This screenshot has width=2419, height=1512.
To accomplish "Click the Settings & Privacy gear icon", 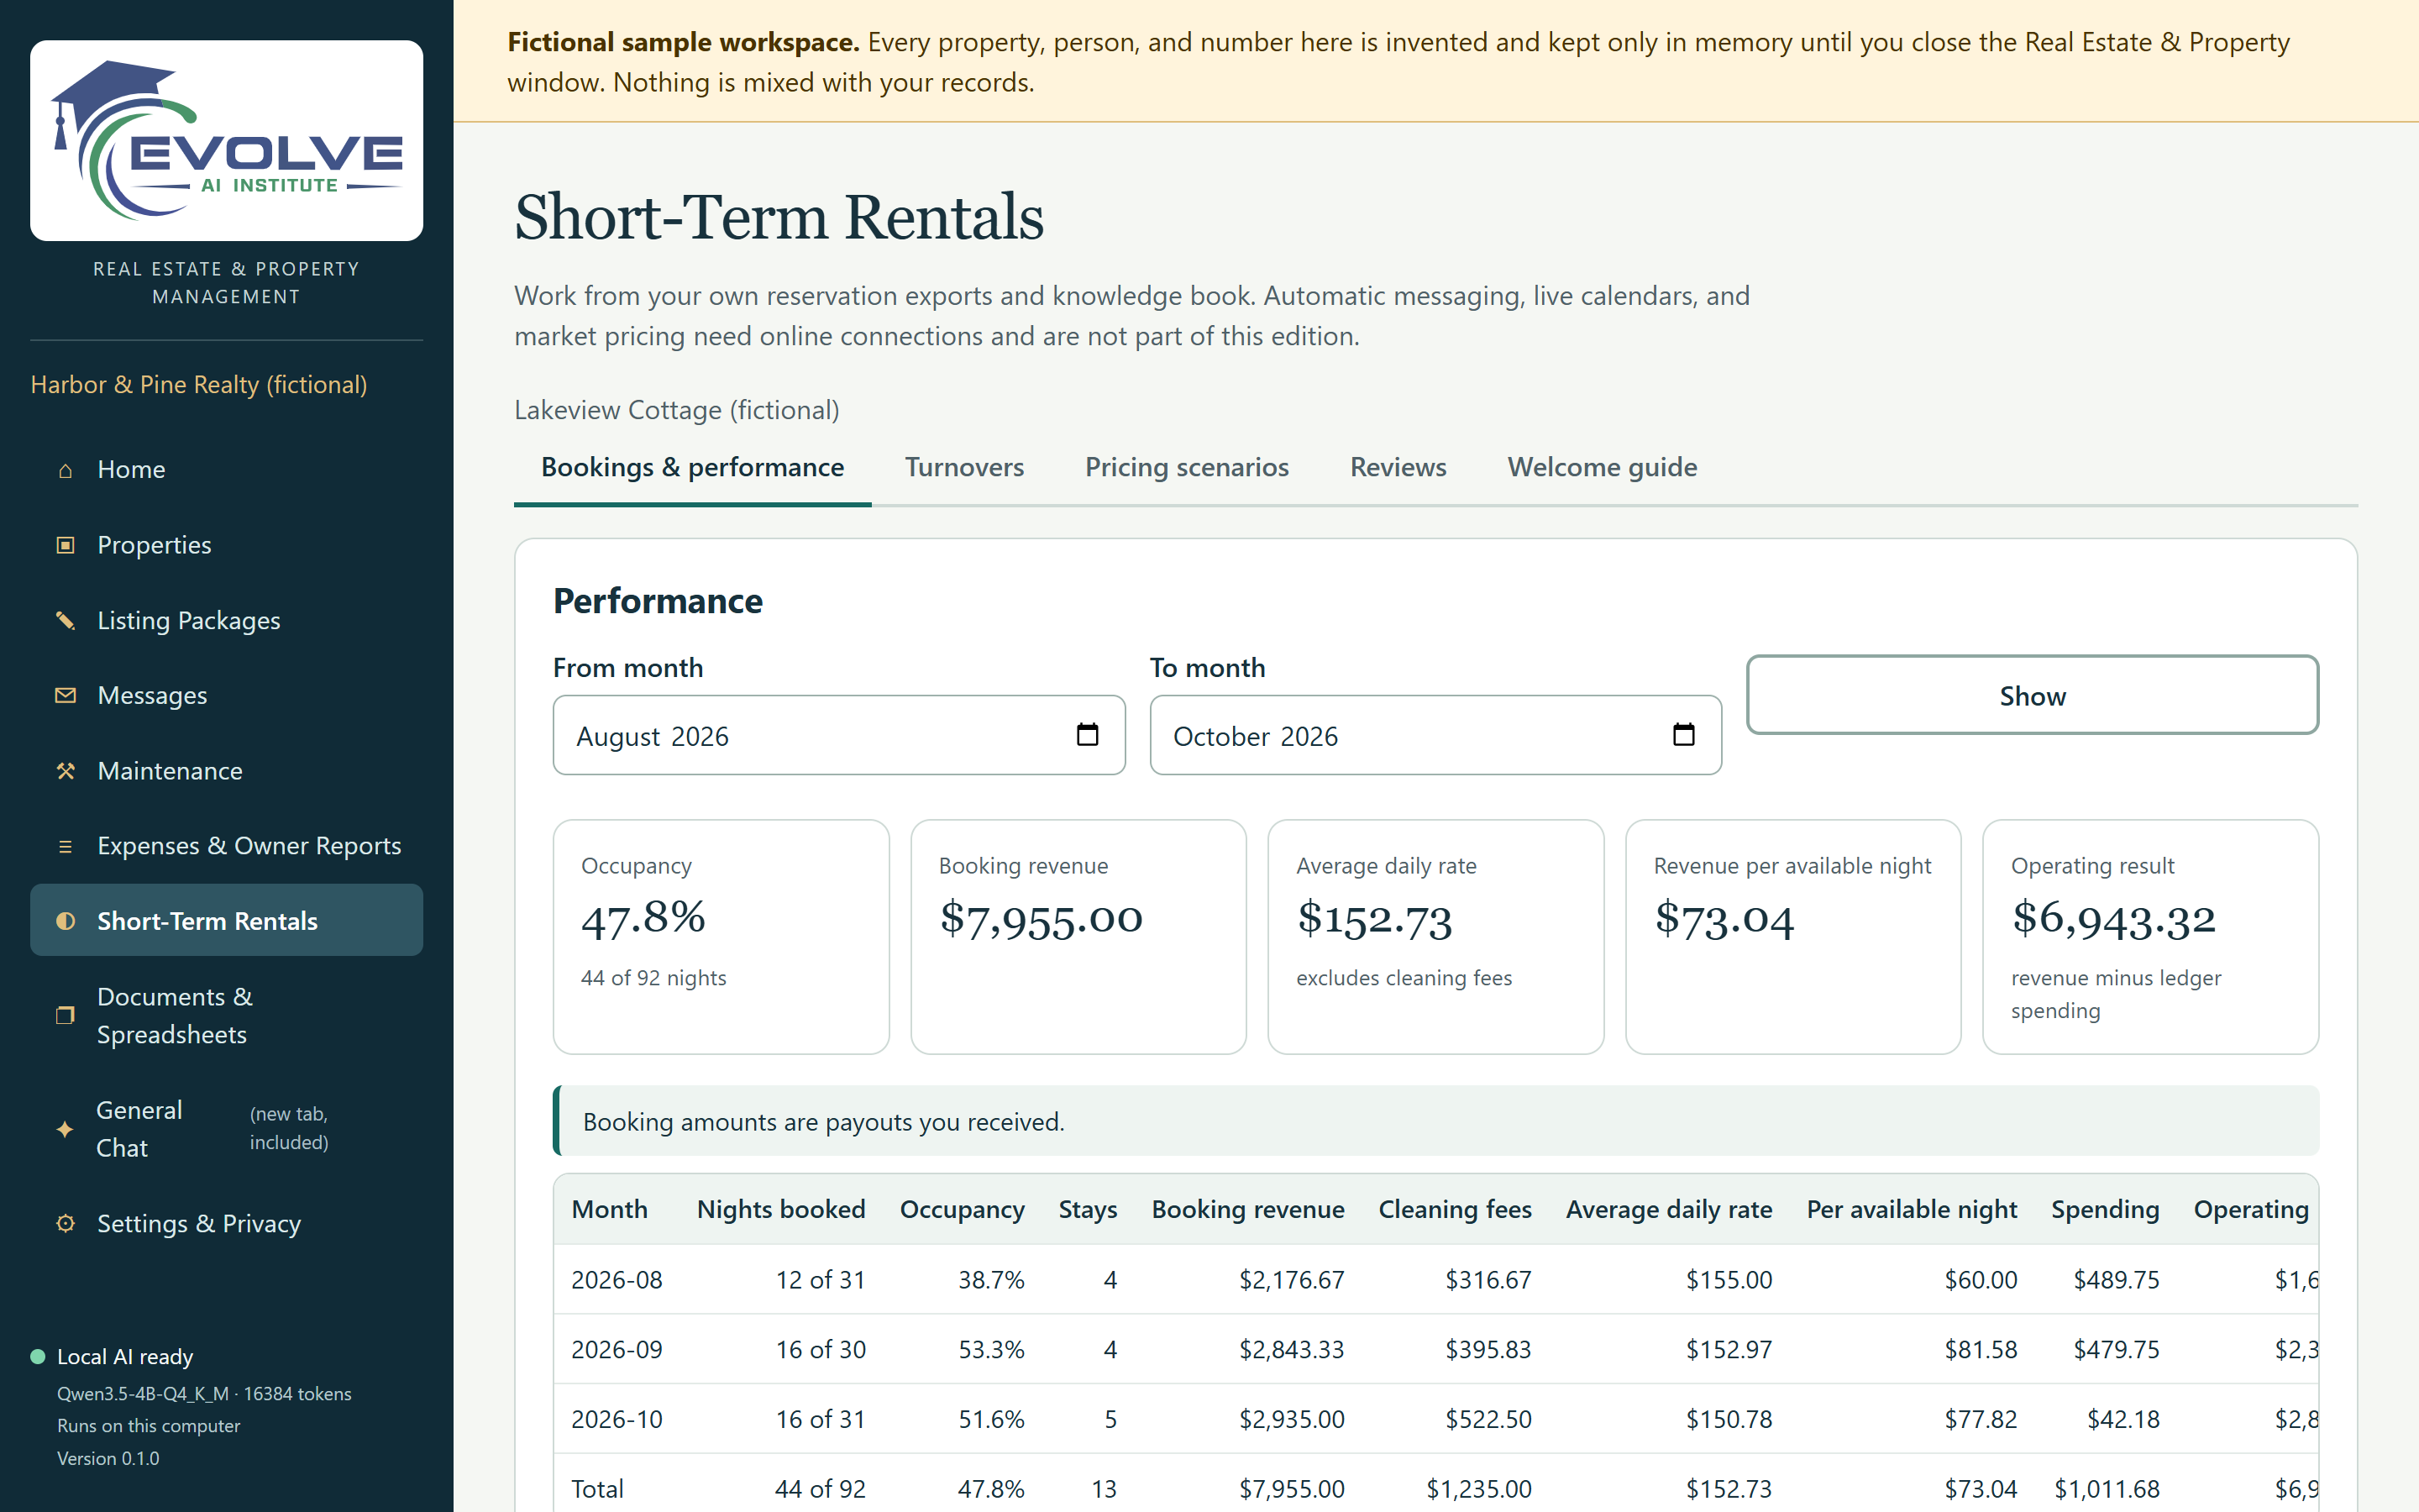I will point(65,1223).
